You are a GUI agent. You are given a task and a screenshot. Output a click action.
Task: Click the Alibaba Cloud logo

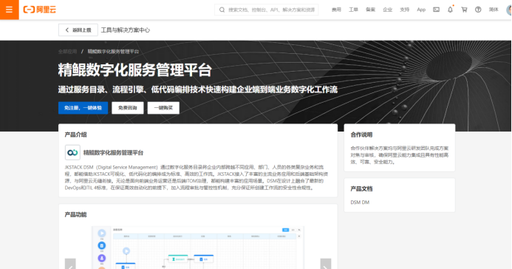tap(39, 10)
